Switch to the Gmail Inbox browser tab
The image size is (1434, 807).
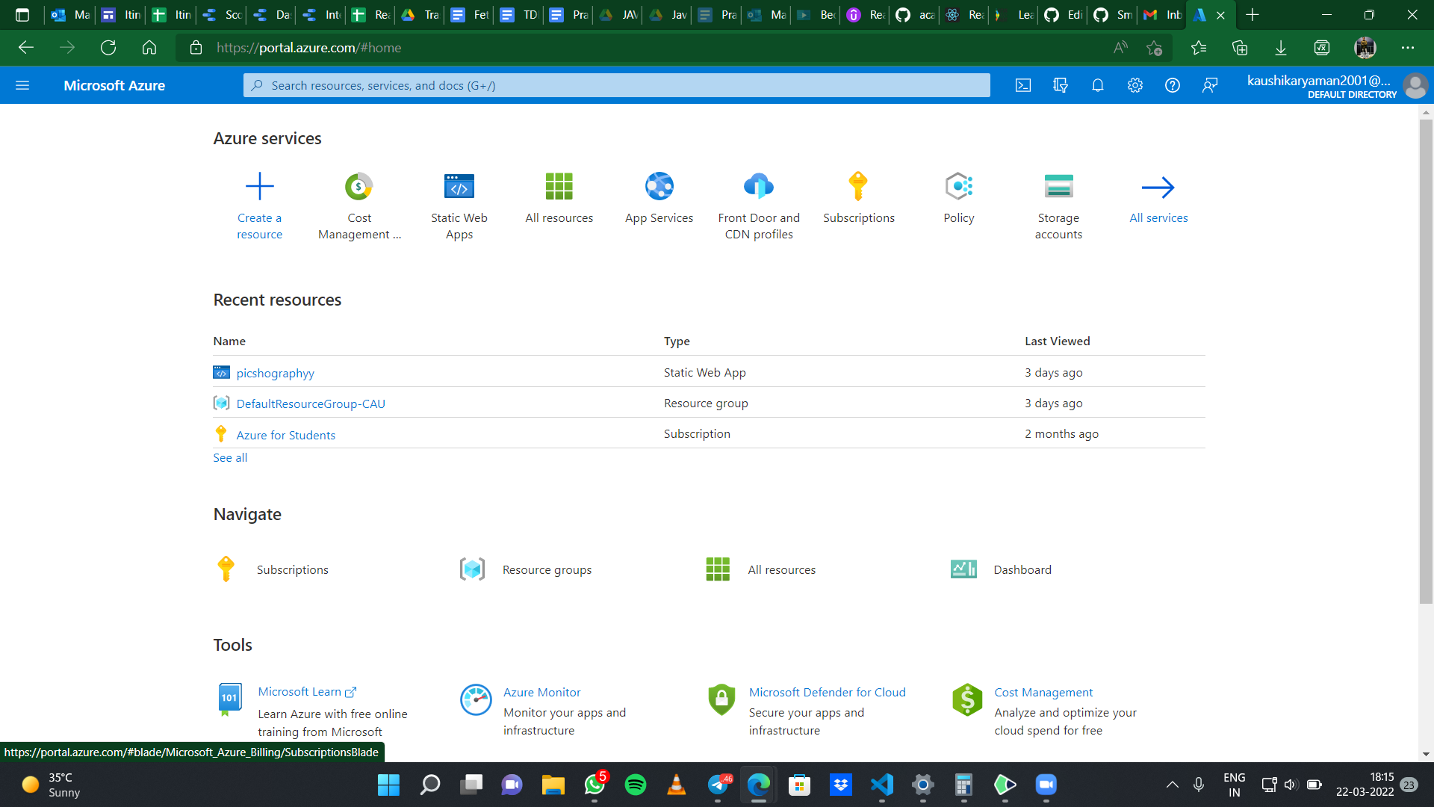tap(1163, 15)
